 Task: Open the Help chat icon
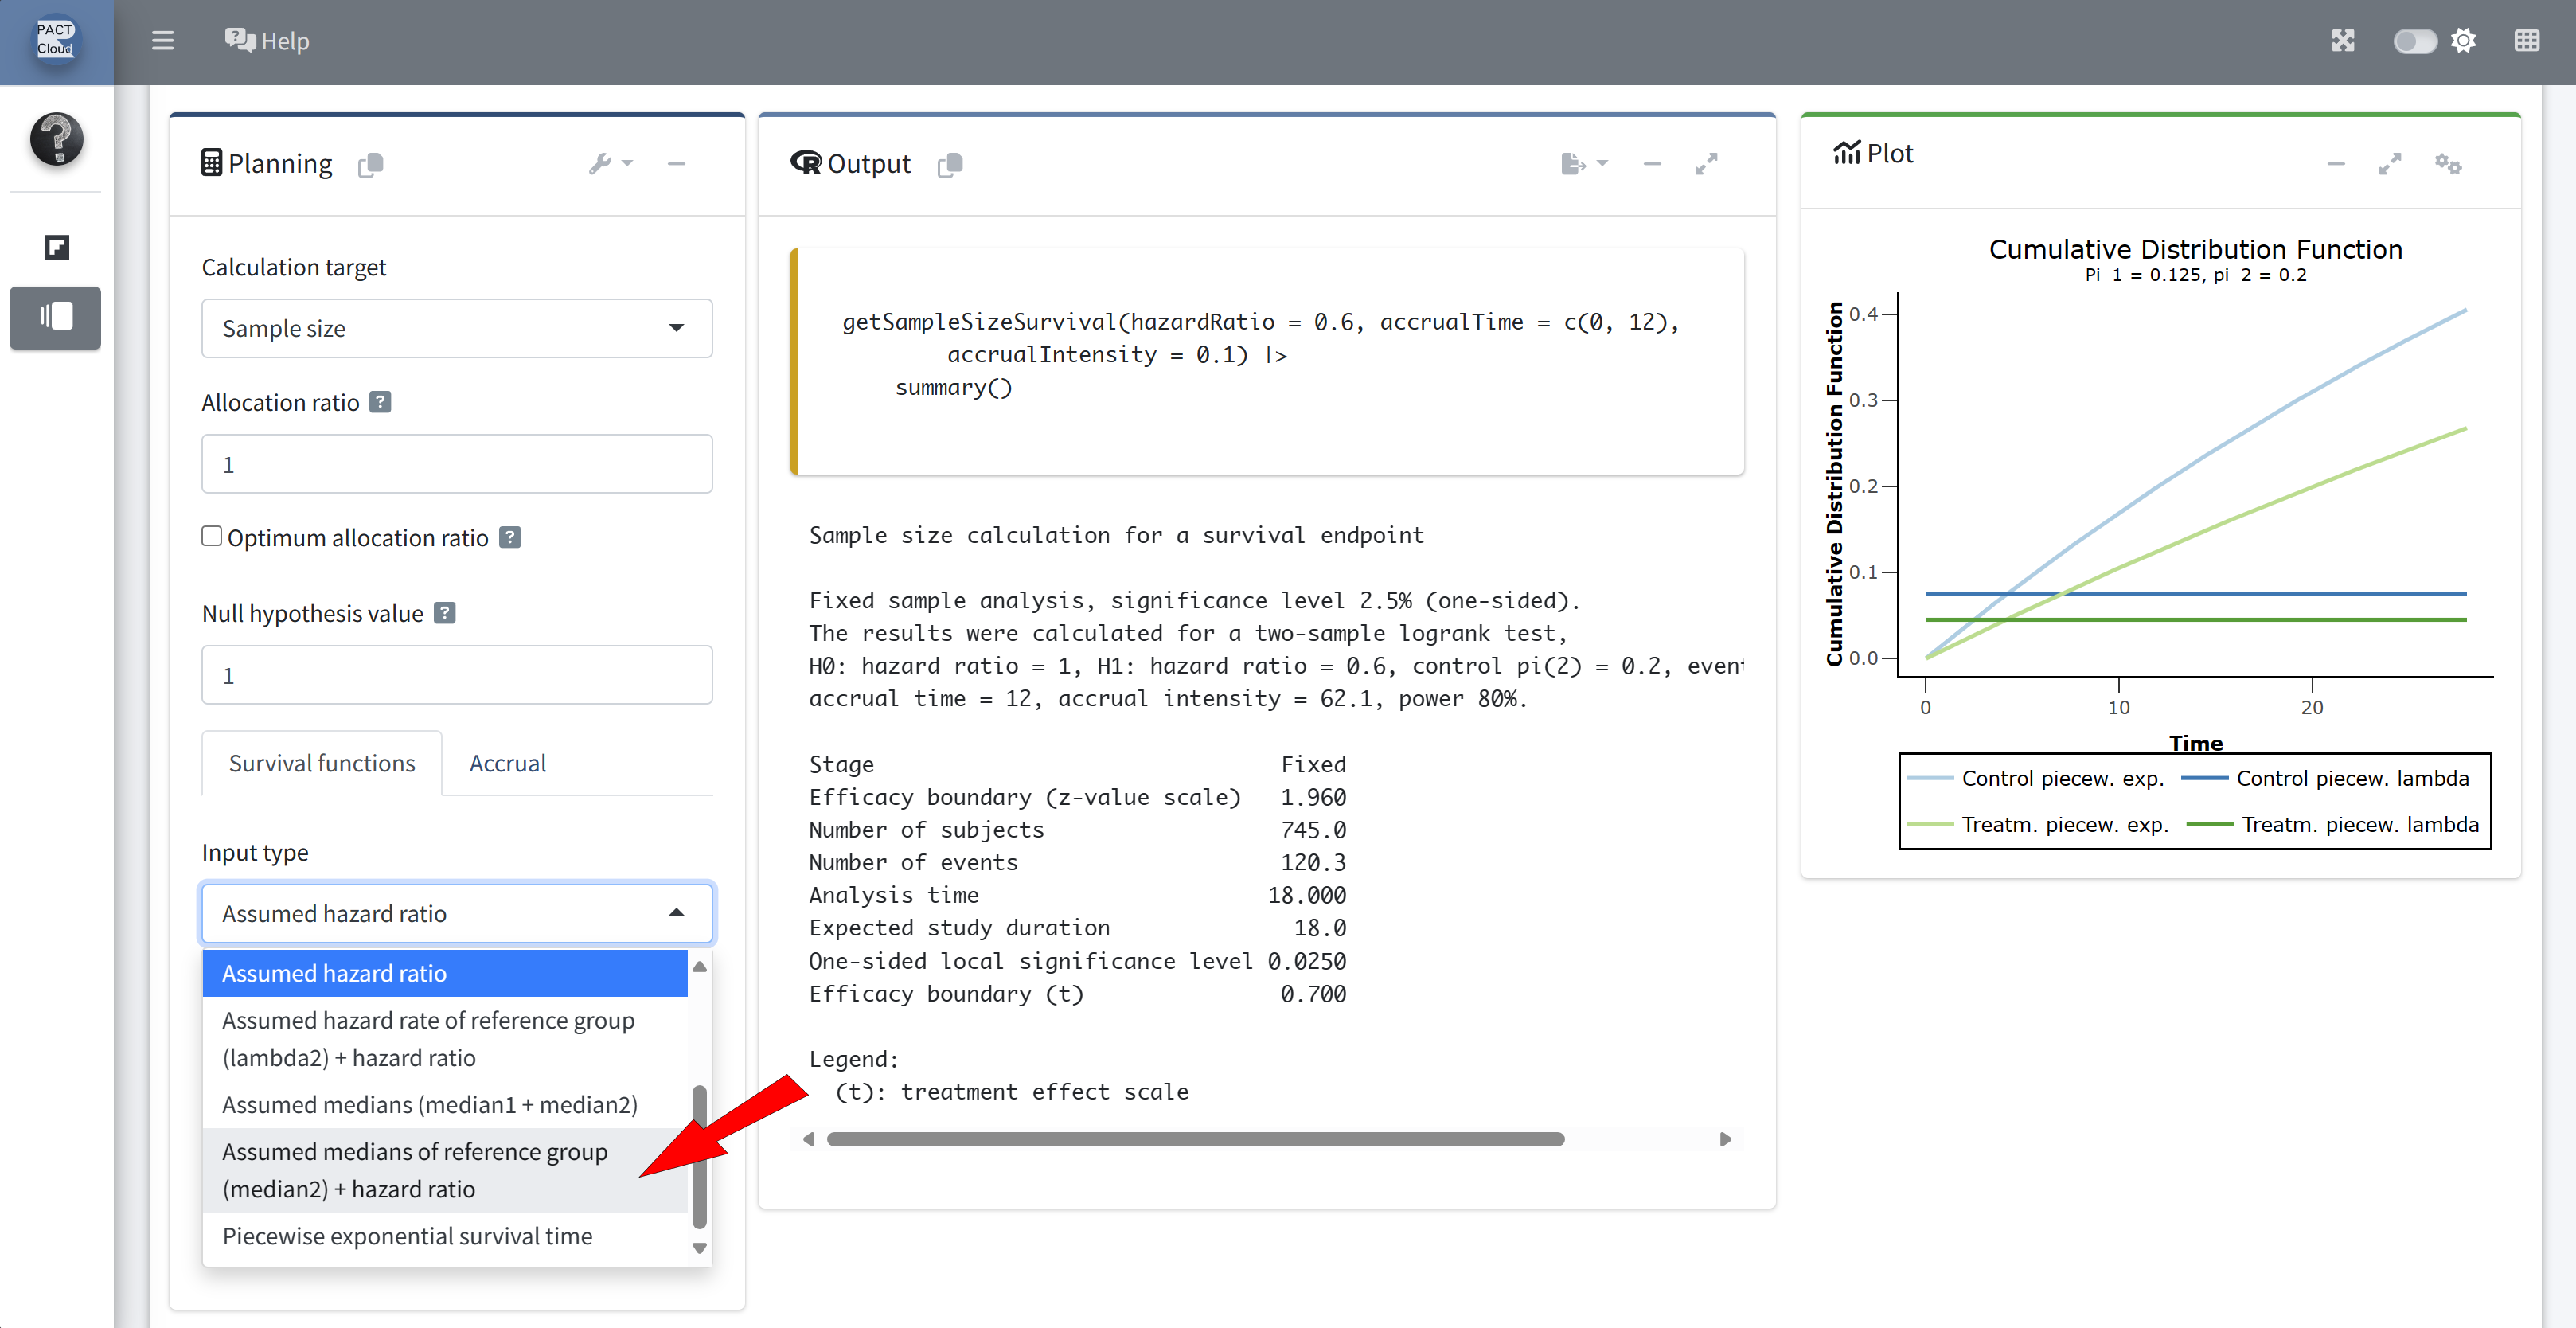click(x=240, y=40)
